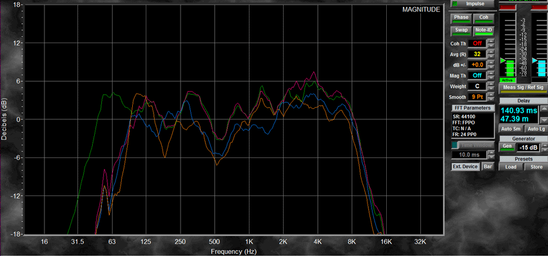Run Auto Sm delay finder
The width and height of the screenshot is (548, 256).
(511, 129)
